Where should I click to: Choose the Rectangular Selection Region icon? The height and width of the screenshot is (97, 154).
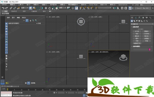pos(38,8)
